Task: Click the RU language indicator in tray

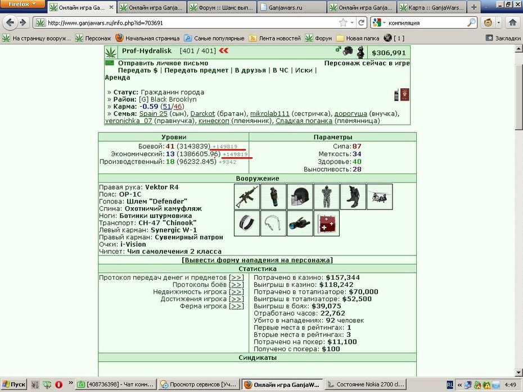Action: click(x=450, y=385)
